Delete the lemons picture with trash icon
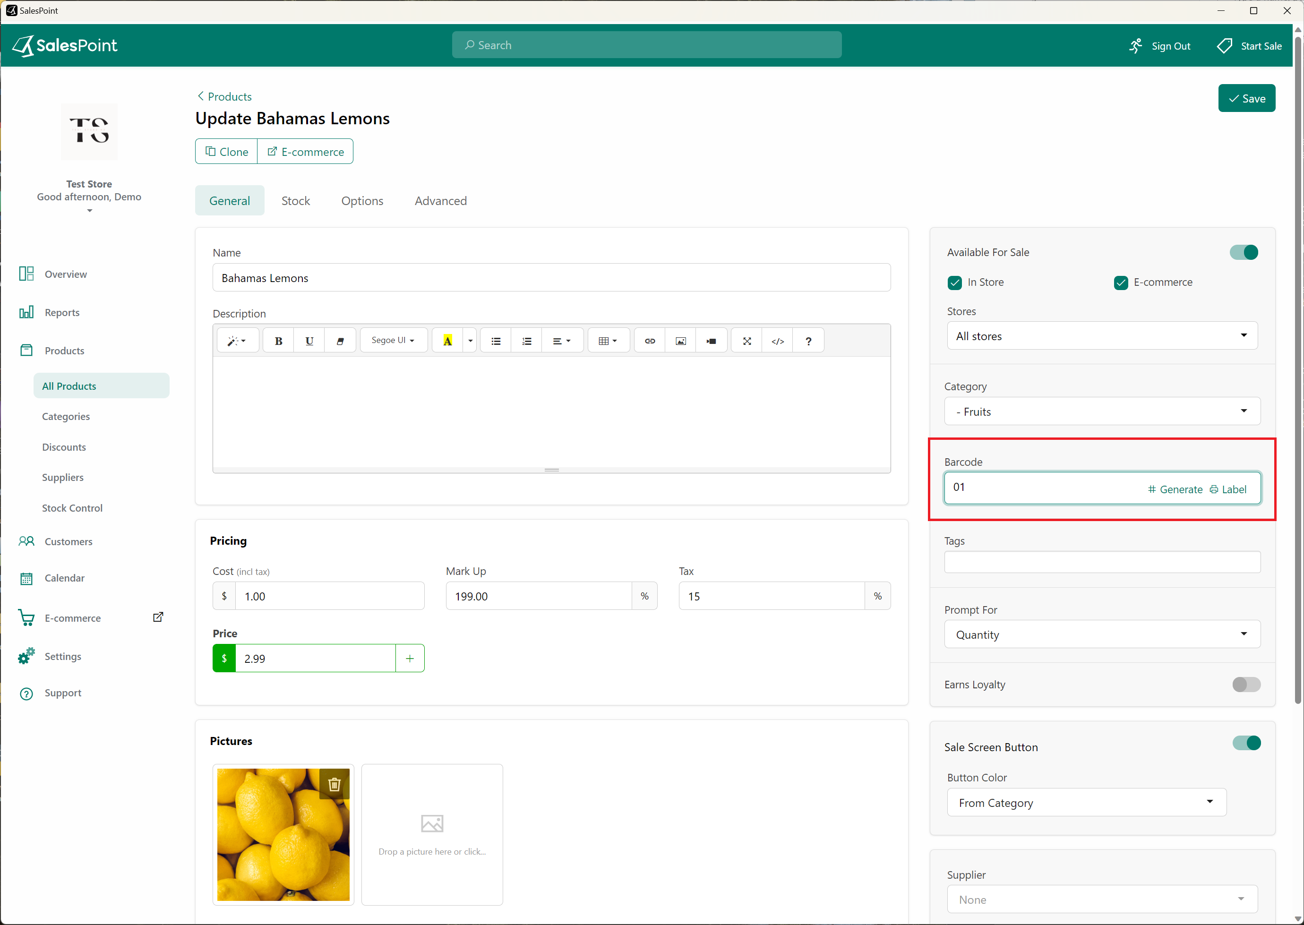 pyautogui.click(x=335, y=784)
